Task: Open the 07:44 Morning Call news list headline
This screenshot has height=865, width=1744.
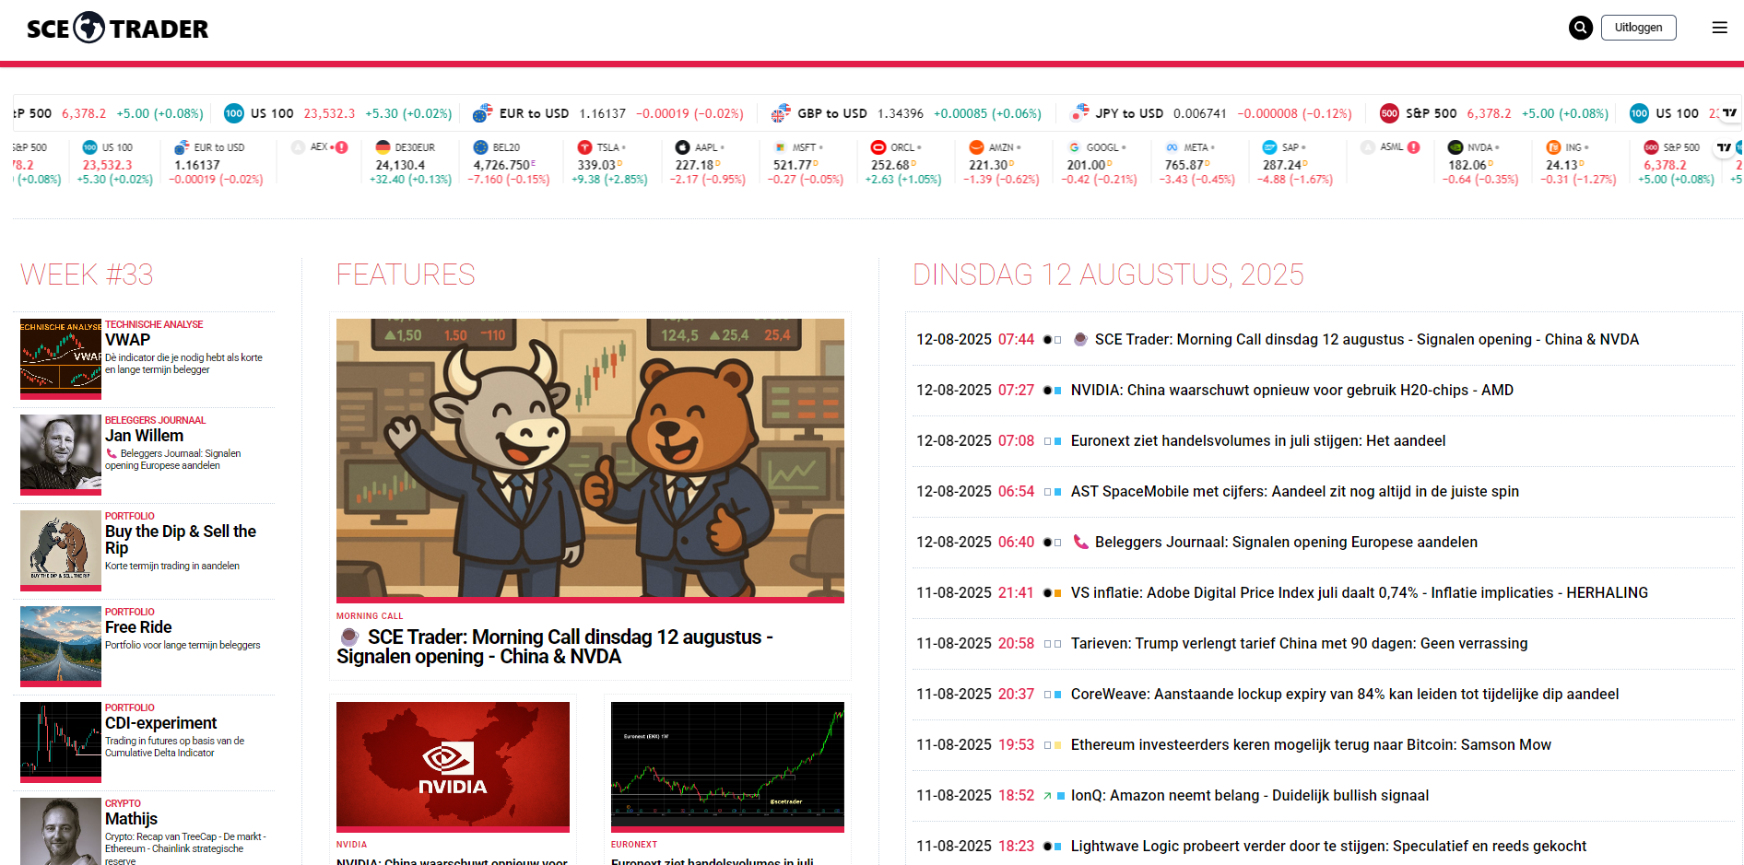Action: coord(1367,339)
